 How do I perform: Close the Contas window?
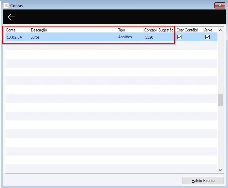[220, 5]
